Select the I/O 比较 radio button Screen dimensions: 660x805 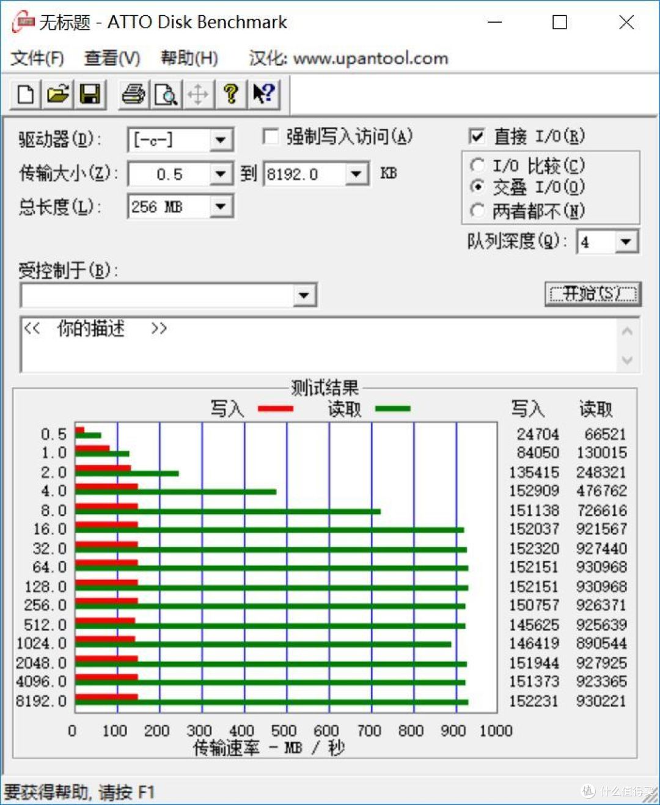(x=477, y=166)
